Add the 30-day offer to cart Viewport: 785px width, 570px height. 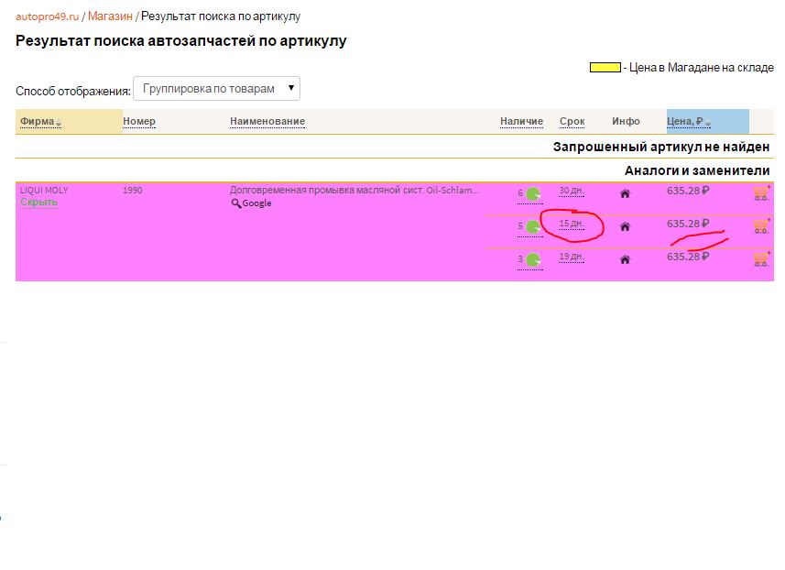pos(760,192)
